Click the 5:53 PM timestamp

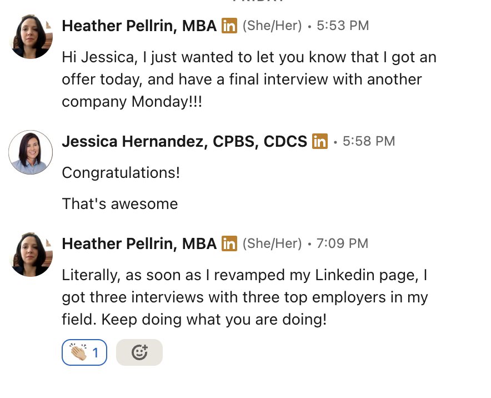343,26
